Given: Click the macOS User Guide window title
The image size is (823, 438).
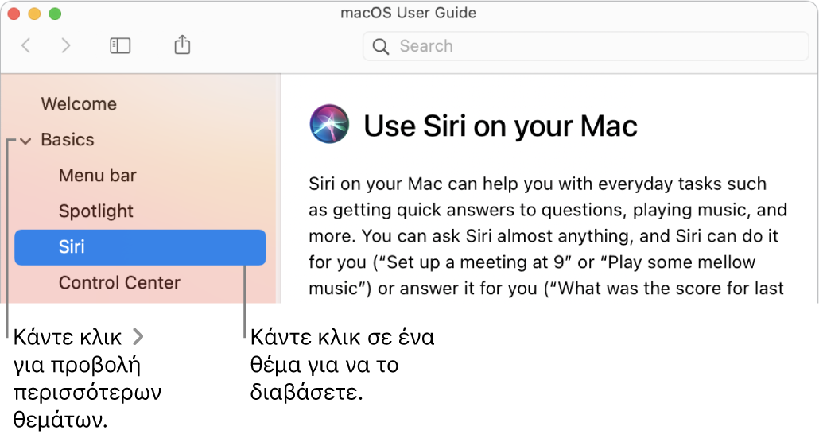Looking at the screenshot, I should [x=409, y=13].
